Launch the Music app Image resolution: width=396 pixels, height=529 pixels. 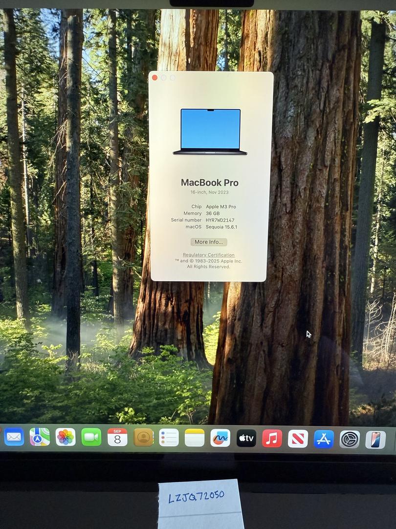coord(272,438)
